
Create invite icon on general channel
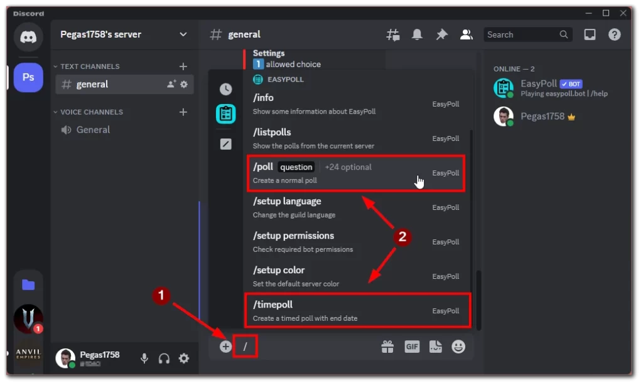(171, 84)
